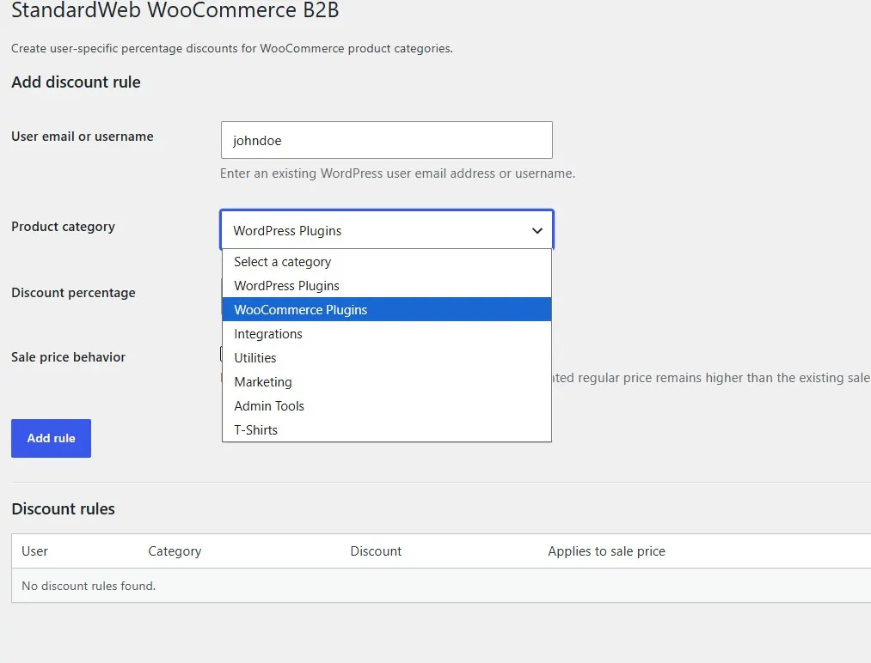Image resolution: width=871 pixels, height=663 pixels.
Task: Click the User email or username field
Action: 387,140
